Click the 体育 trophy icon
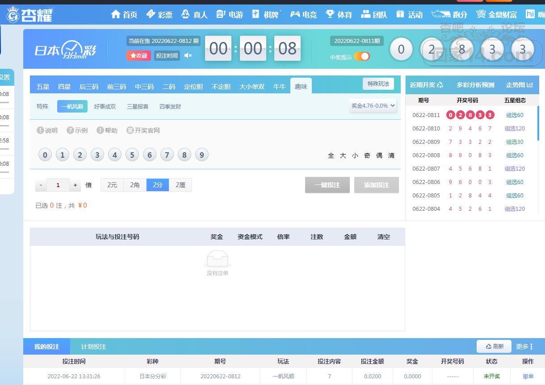 tap(330, 14)
